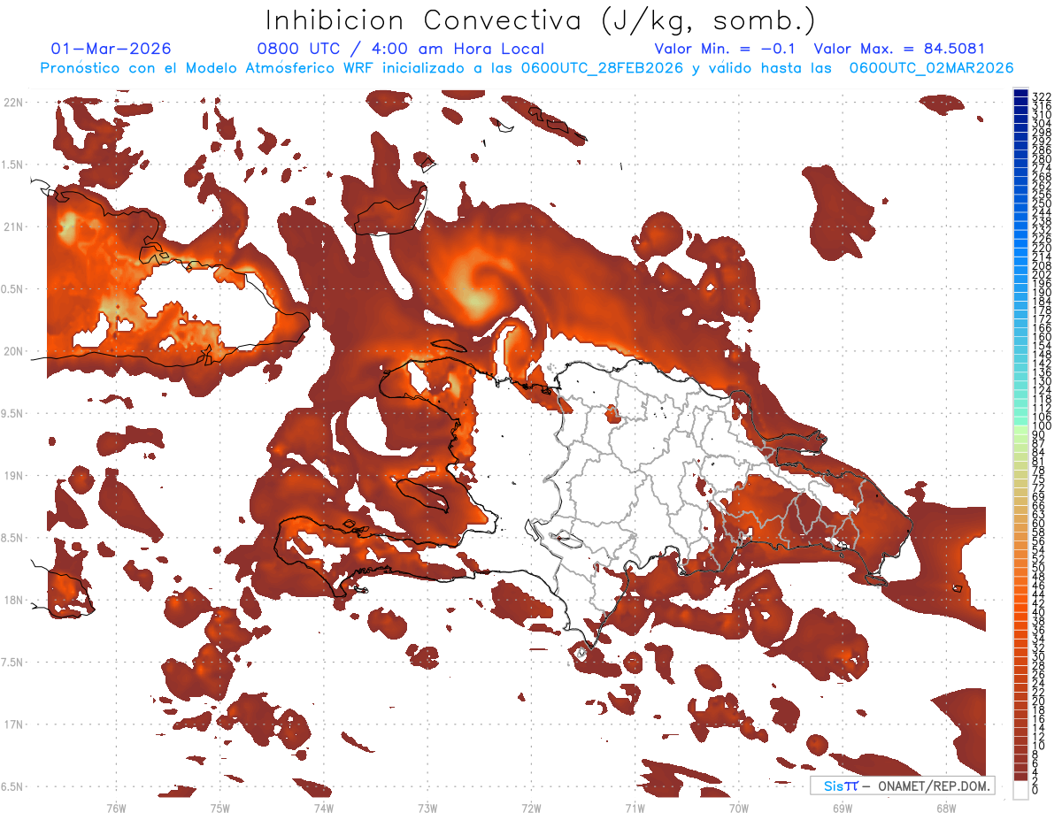The width and height of the screenshot is (1062, 820).
Task: Click the 18N latitude label
Action: point(14,600)
